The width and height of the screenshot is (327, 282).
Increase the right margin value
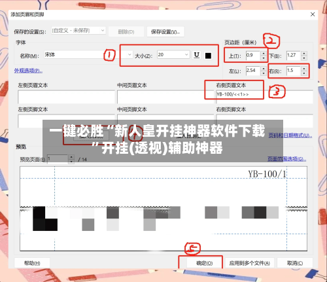304,69
